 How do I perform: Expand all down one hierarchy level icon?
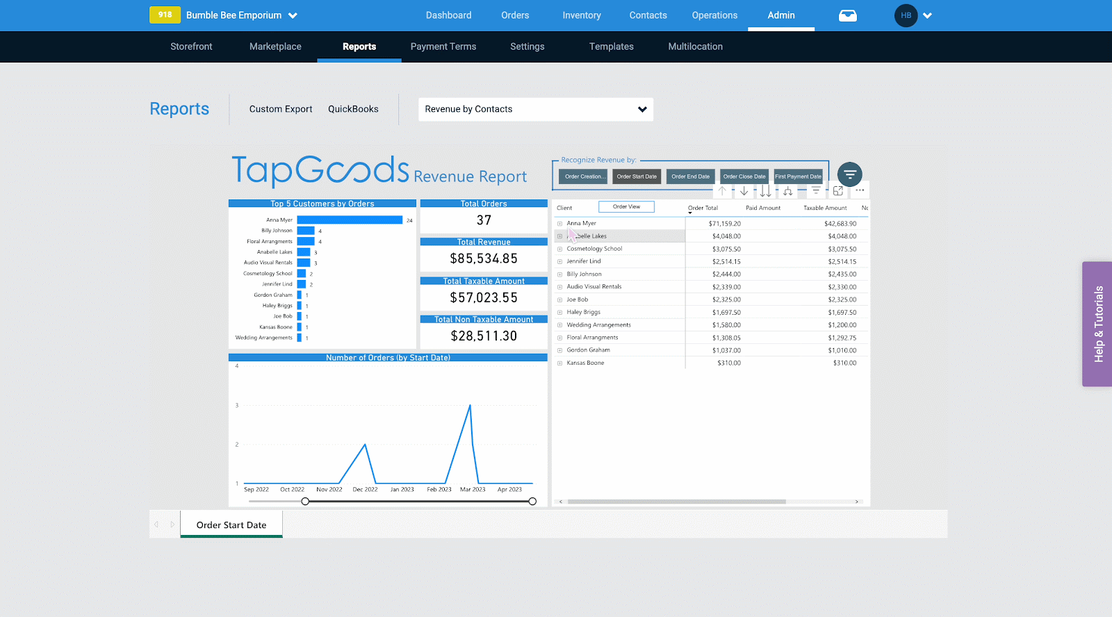pyautogui.click(x=787, y=190)
